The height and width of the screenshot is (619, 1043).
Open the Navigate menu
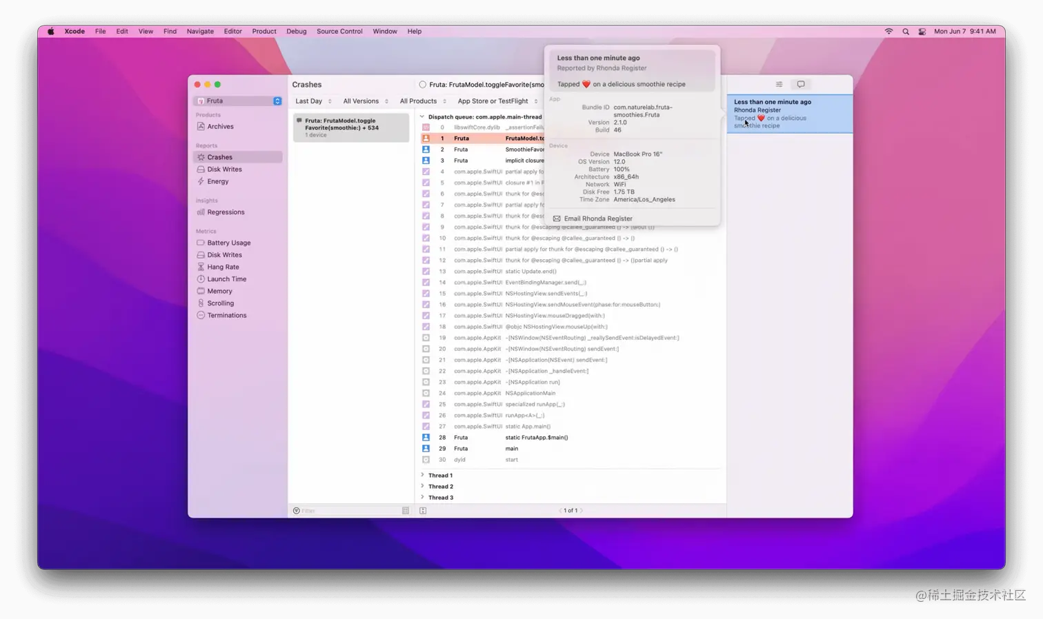pos(200,32)
